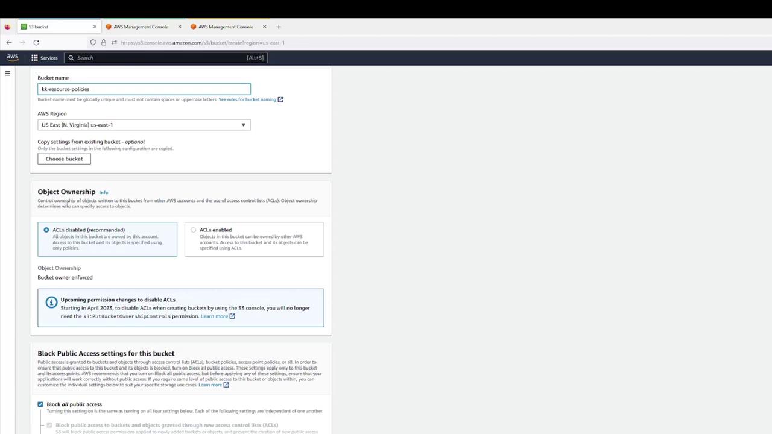Go forward with the browser forward arrow
This screenshot has height=434, width=772.
(23, 43)
